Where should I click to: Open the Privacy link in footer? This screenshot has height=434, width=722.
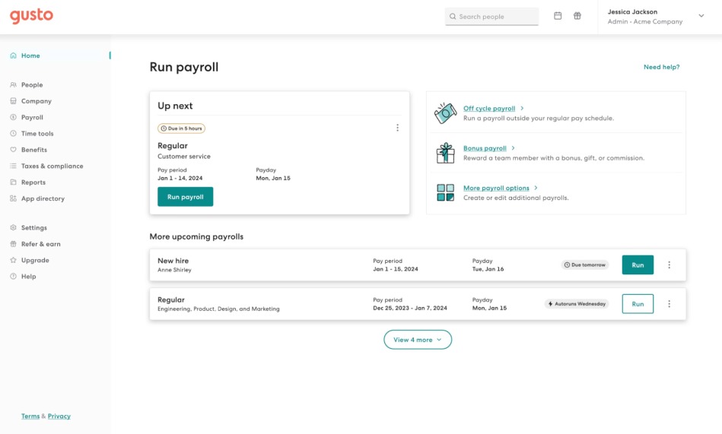tap(59, 417)
